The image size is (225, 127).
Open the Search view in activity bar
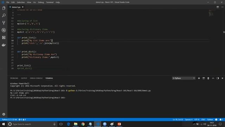pyautogui.click(x=4, y=16)
